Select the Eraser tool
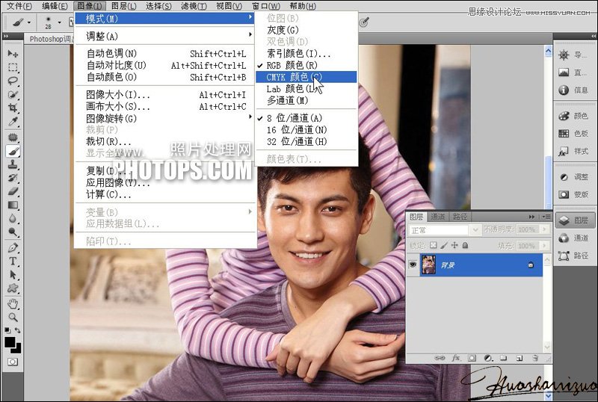 click(x=13, y=191)
